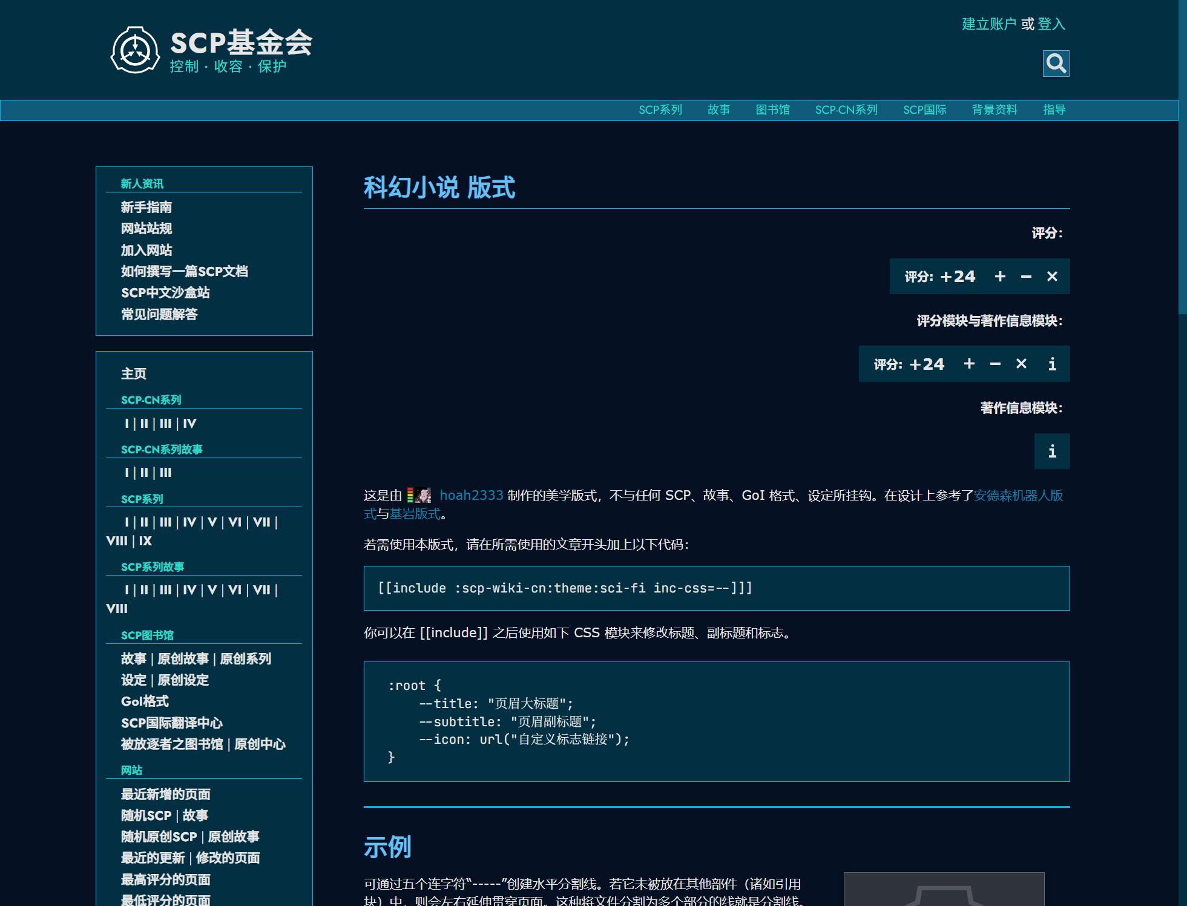Click the 登入 login link
The image size is (1187, 906).
[1051, 24]
